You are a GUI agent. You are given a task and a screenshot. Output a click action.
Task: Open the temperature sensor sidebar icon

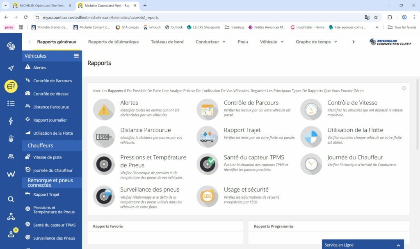tap(10, 138)
